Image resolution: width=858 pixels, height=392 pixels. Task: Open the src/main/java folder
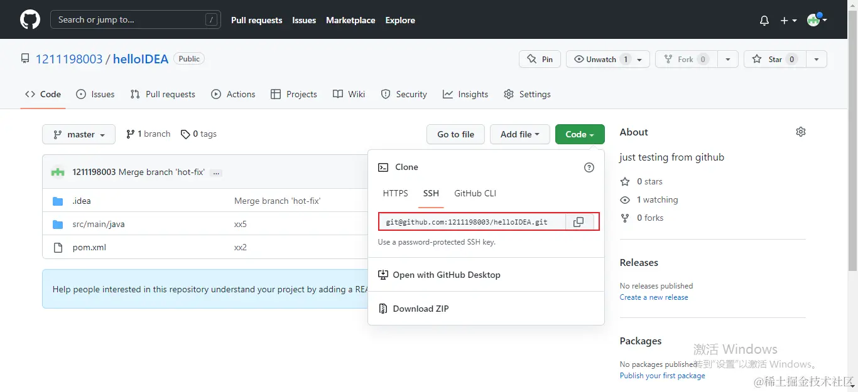click(x=99, y=224)
